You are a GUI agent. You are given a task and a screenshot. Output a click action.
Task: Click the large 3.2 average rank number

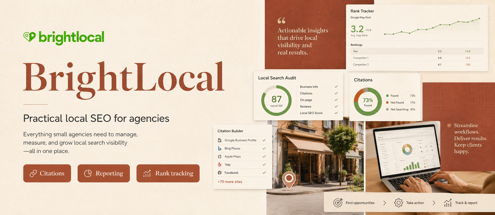(x=357, y=29)
